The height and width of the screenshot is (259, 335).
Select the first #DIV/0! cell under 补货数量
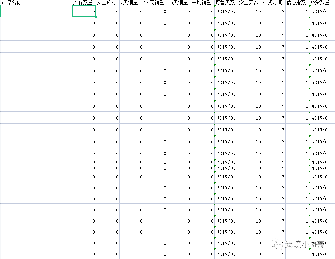coord(321,12)
